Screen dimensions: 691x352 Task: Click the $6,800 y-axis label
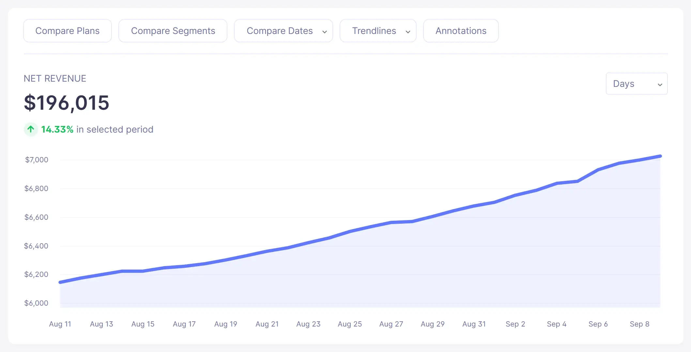(36, 188)
